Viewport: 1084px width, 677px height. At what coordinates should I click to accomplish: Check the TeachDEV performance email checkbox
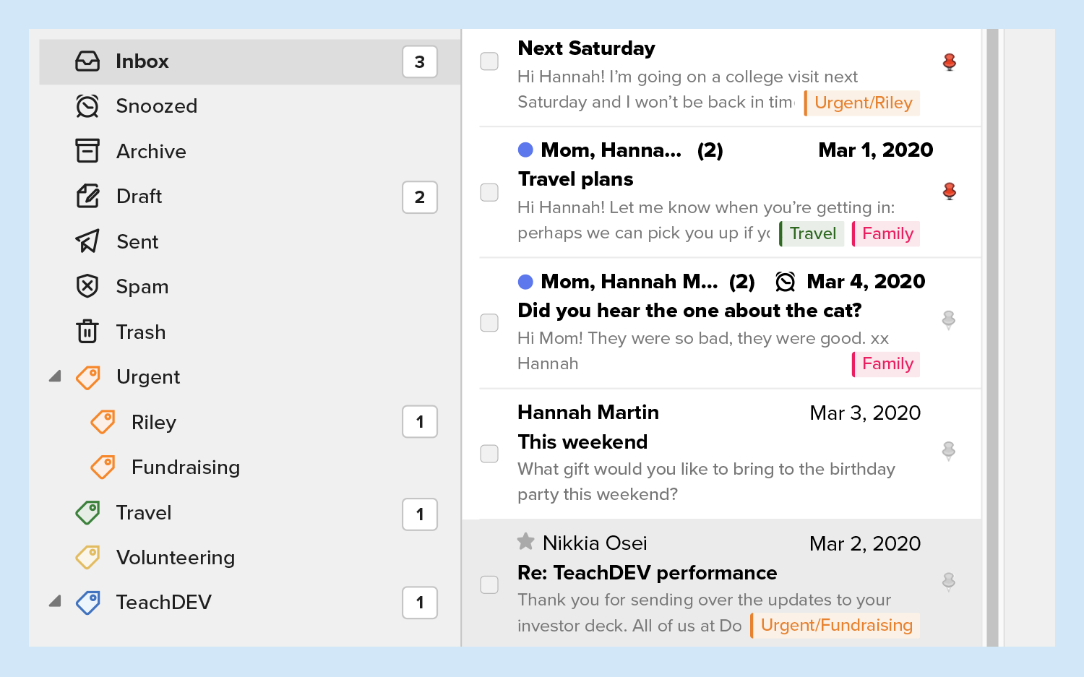coord(489,585)
